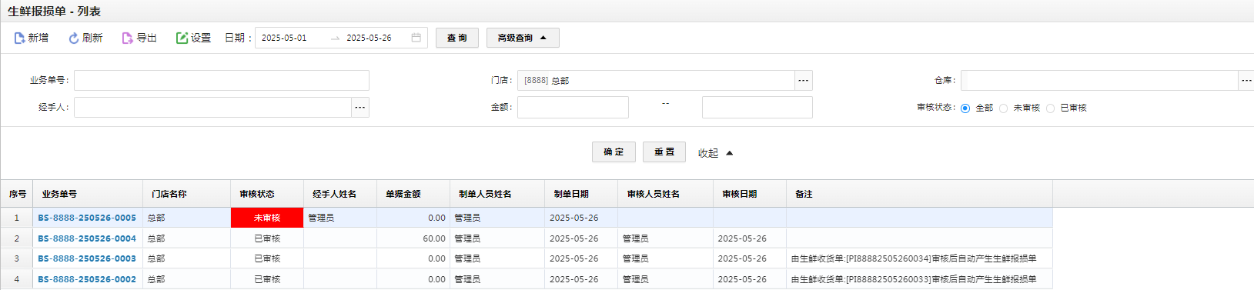Screen dimensions: 1254x290
Task: Open the 门店 store picker ellipsis button
Action: (x=804, y=81)
